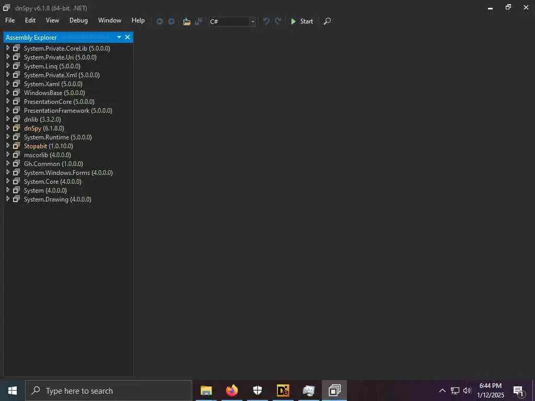Show hidden system tray icons
Screen dimensions: 535x401
pyautogui.click(x=442, y=391)
